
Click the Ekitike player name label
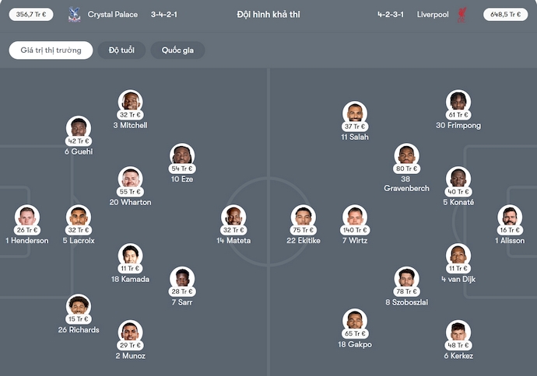(303, 241)
